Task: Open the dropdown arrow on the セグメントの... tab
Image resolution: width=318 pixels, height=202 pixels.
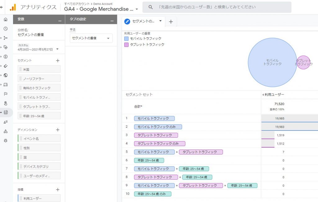Action: pyautogui.click(x=161, y=21)
